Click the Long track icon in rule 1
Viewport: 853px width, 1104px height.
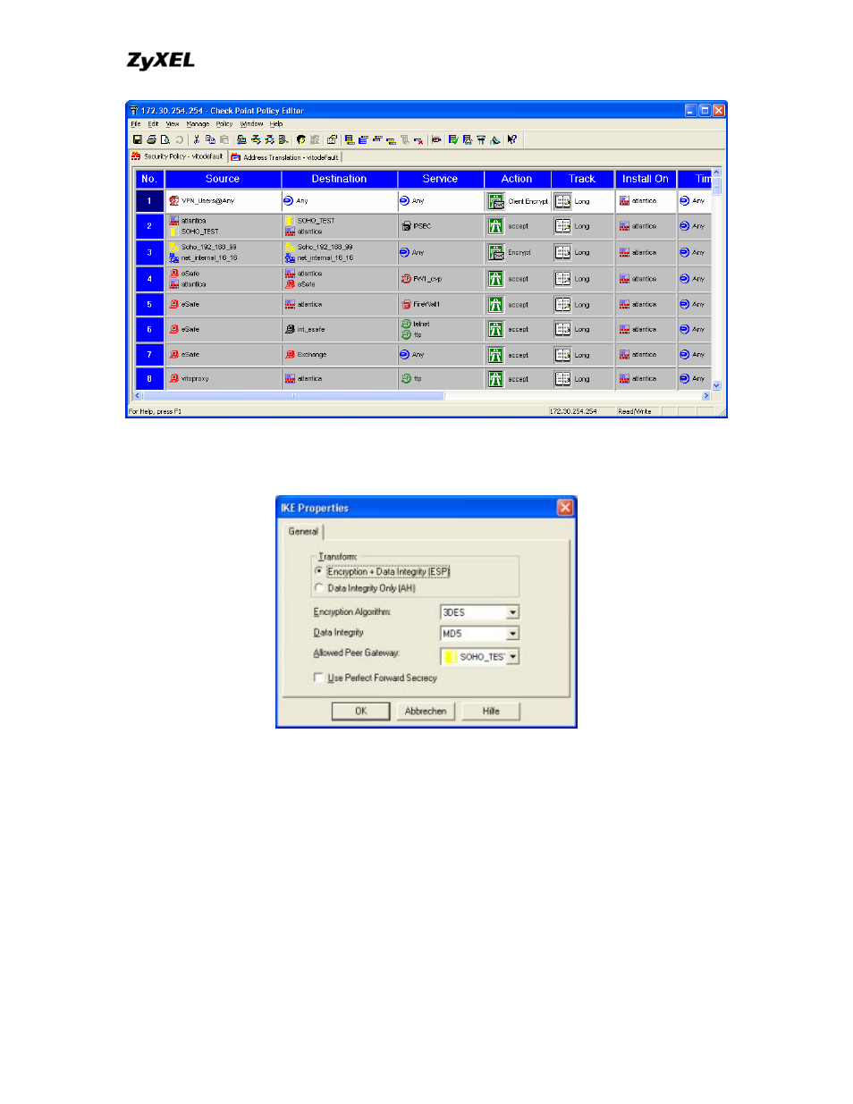tap(562, 201)
